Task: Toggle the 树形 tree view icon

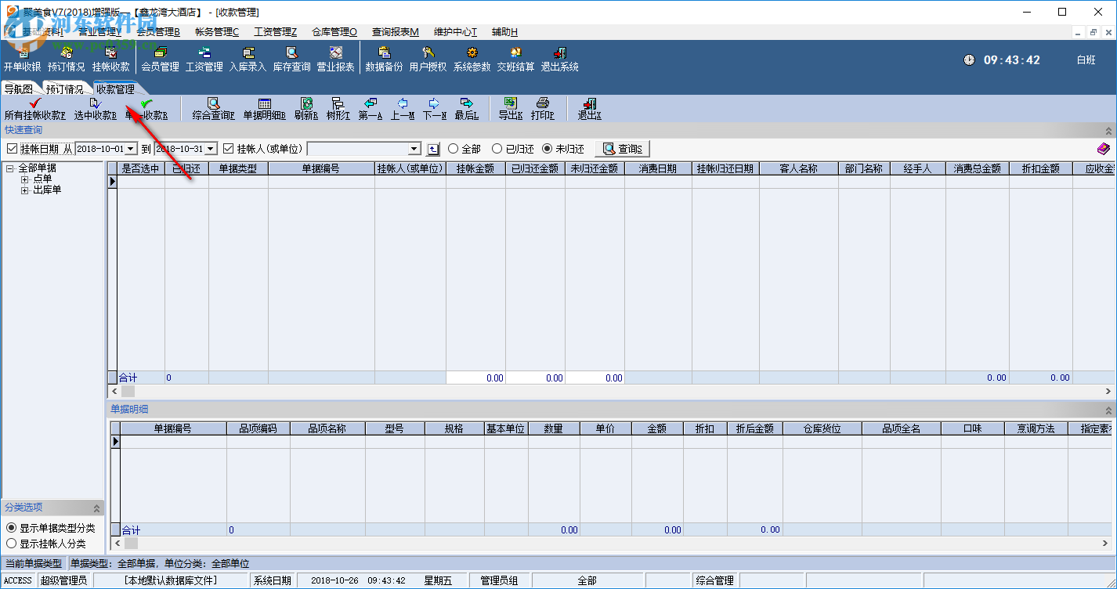Action: [x=338, y=109]
